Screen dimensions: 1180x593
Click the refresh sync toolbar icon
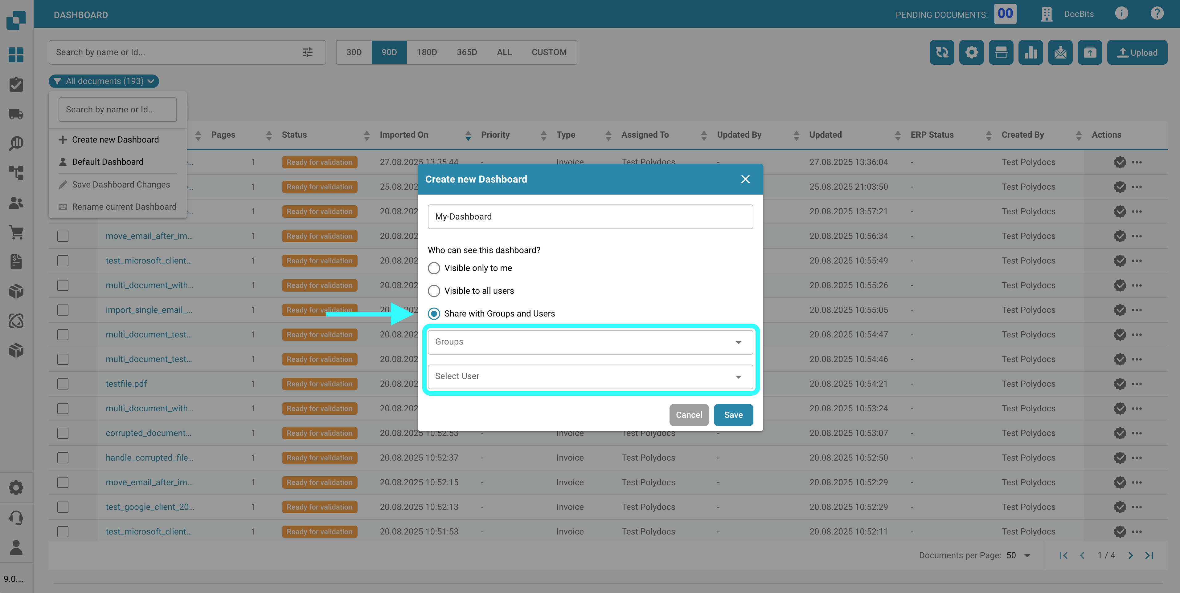[x=941, y=53]
